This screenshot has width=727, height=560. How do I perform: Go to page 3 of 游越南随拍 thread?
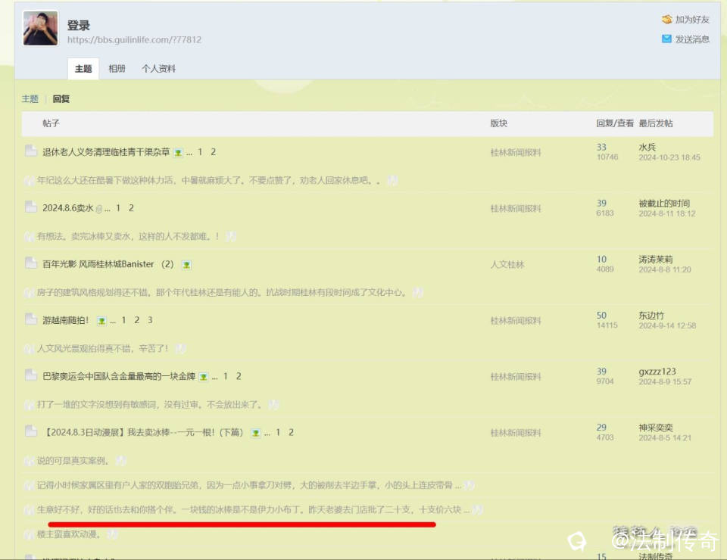pyautogui.click(x=150, y=320)
